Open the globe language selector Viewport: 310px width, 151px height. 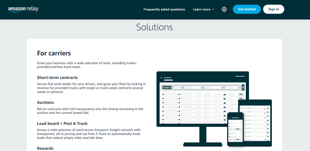[224, 9]
